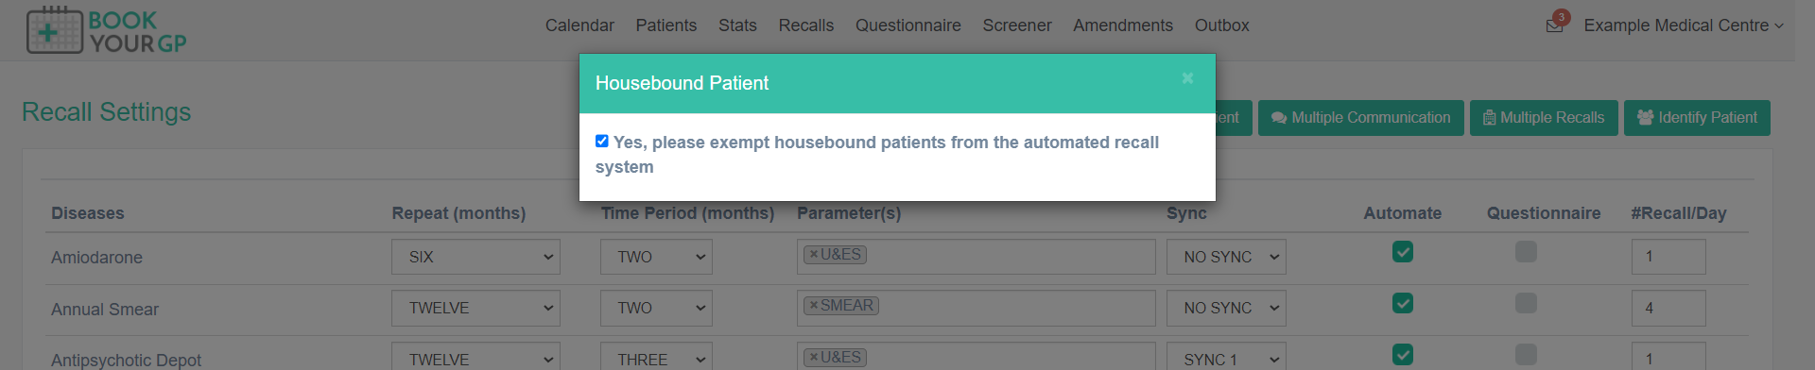The height and width of the screenshot is (370, 1815).
Task: Remove the U&ES tag from Amiodarone
Action: point(813,255)
